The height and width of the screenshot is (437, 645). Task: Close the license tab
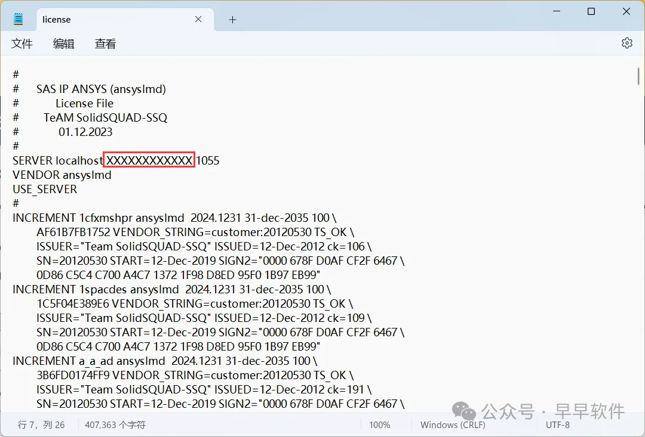(x=198, y=19)
